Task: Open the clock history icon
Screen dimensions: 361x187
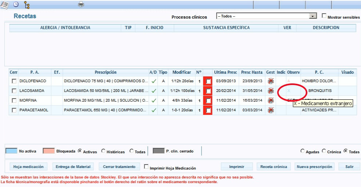Action: tap(16, 5)
